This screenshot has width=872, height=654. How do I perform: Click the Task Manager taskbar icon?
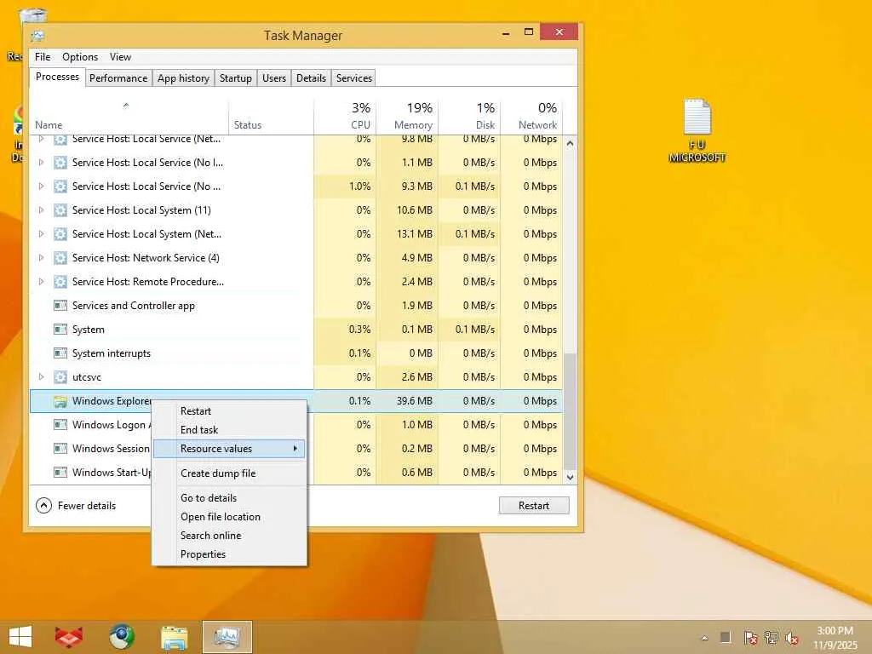[x=227, y=637]
